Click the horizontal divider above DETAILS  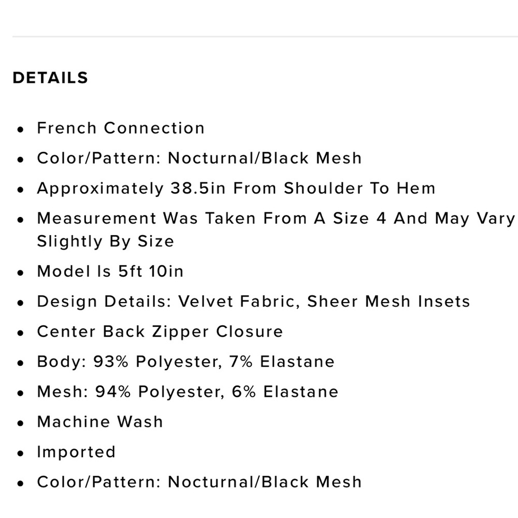tap(259, 37)
